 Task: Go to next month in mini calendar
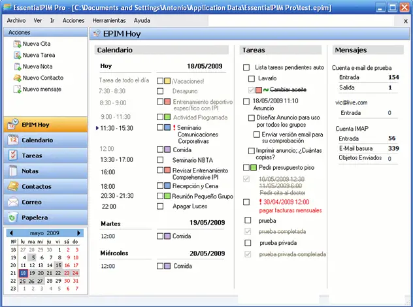(x=78, y=233)
